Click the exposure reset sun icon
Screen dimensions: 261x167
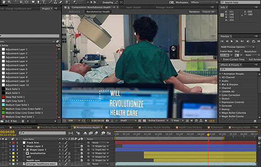pos(206,120)
